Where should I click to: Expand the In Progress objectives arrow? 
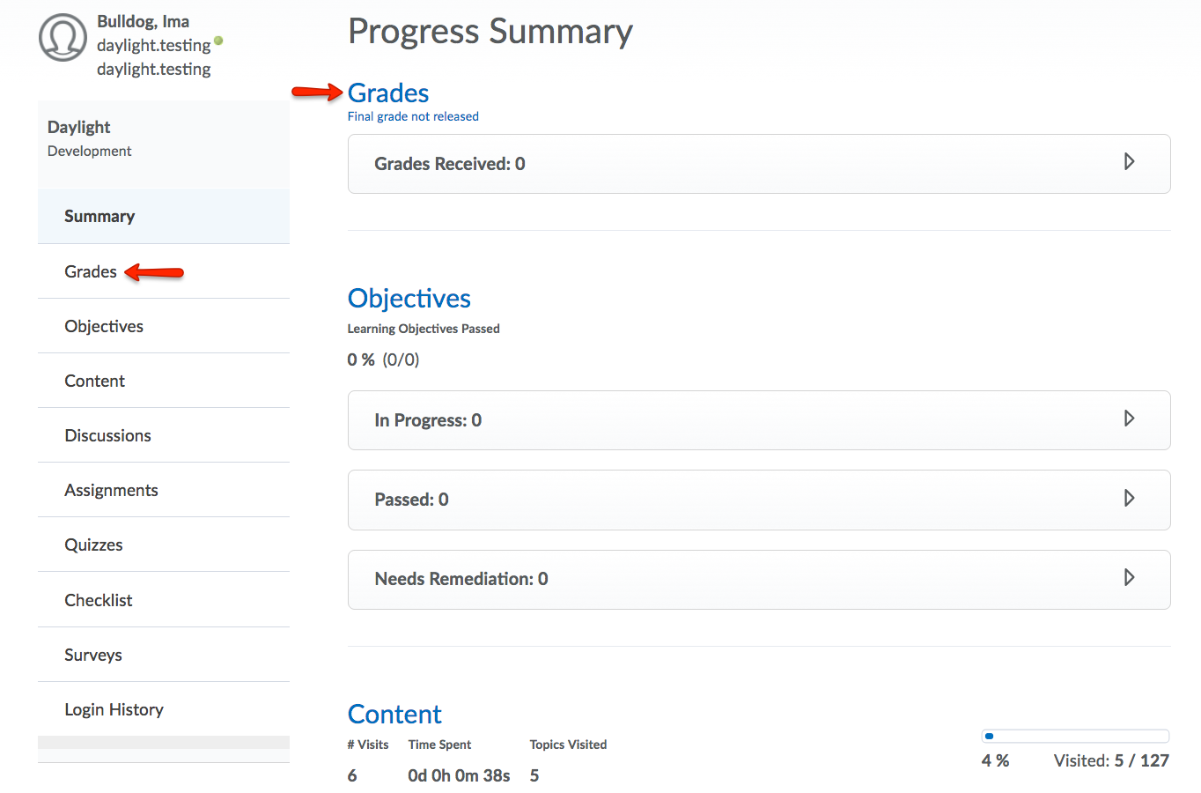click(1129, 419)
